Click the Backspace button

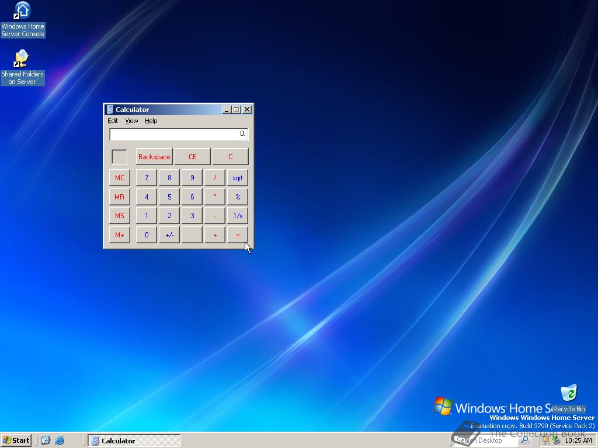pos(154,156)
